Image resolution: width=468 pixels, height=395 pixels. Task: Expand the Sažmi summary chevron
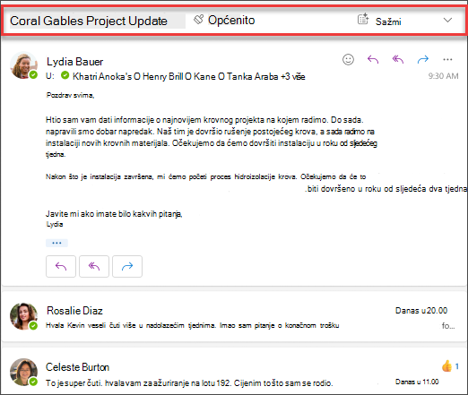point(447,21)
